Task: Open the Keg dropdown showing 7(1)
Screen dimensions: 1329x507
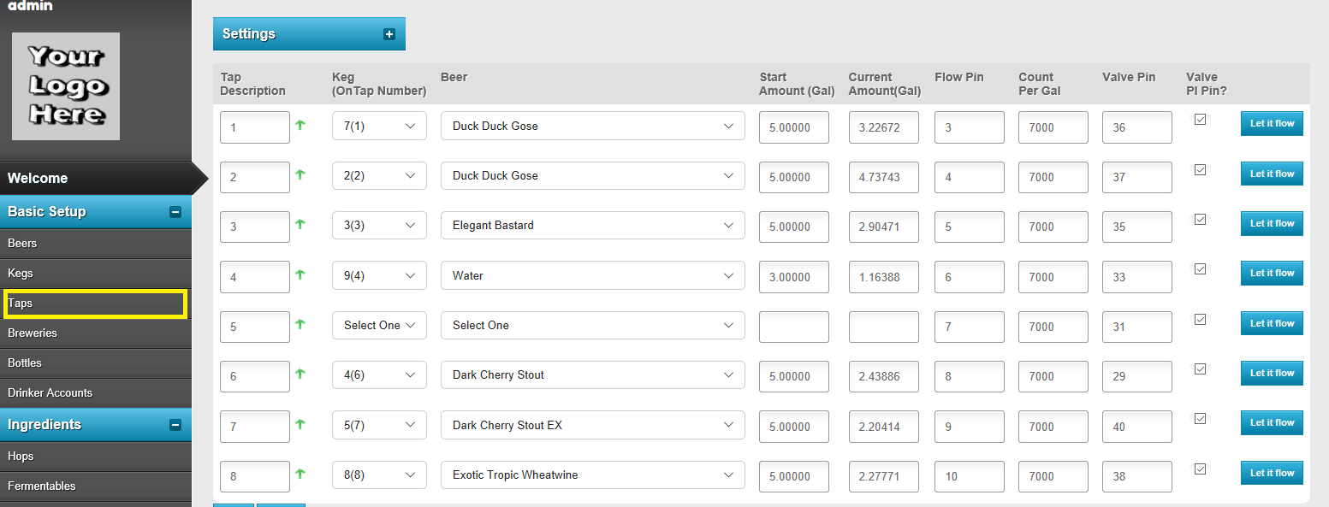Action: [x=379, y=127]
